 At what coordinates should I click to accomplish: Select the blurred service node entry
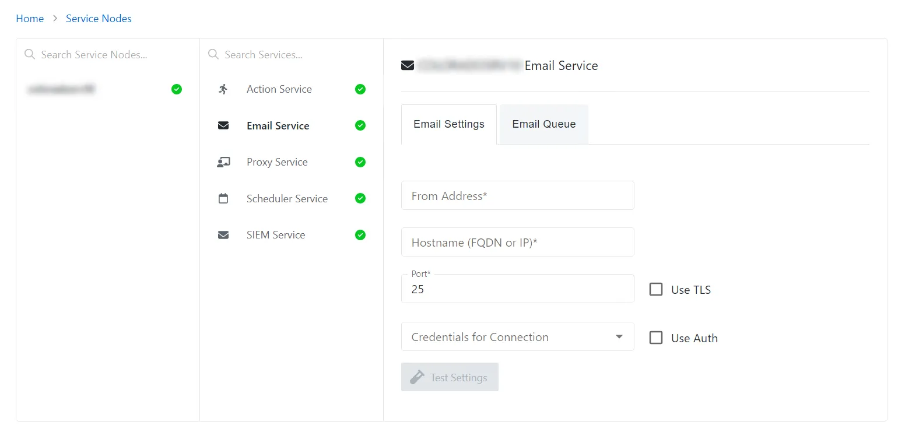(108, 89)
